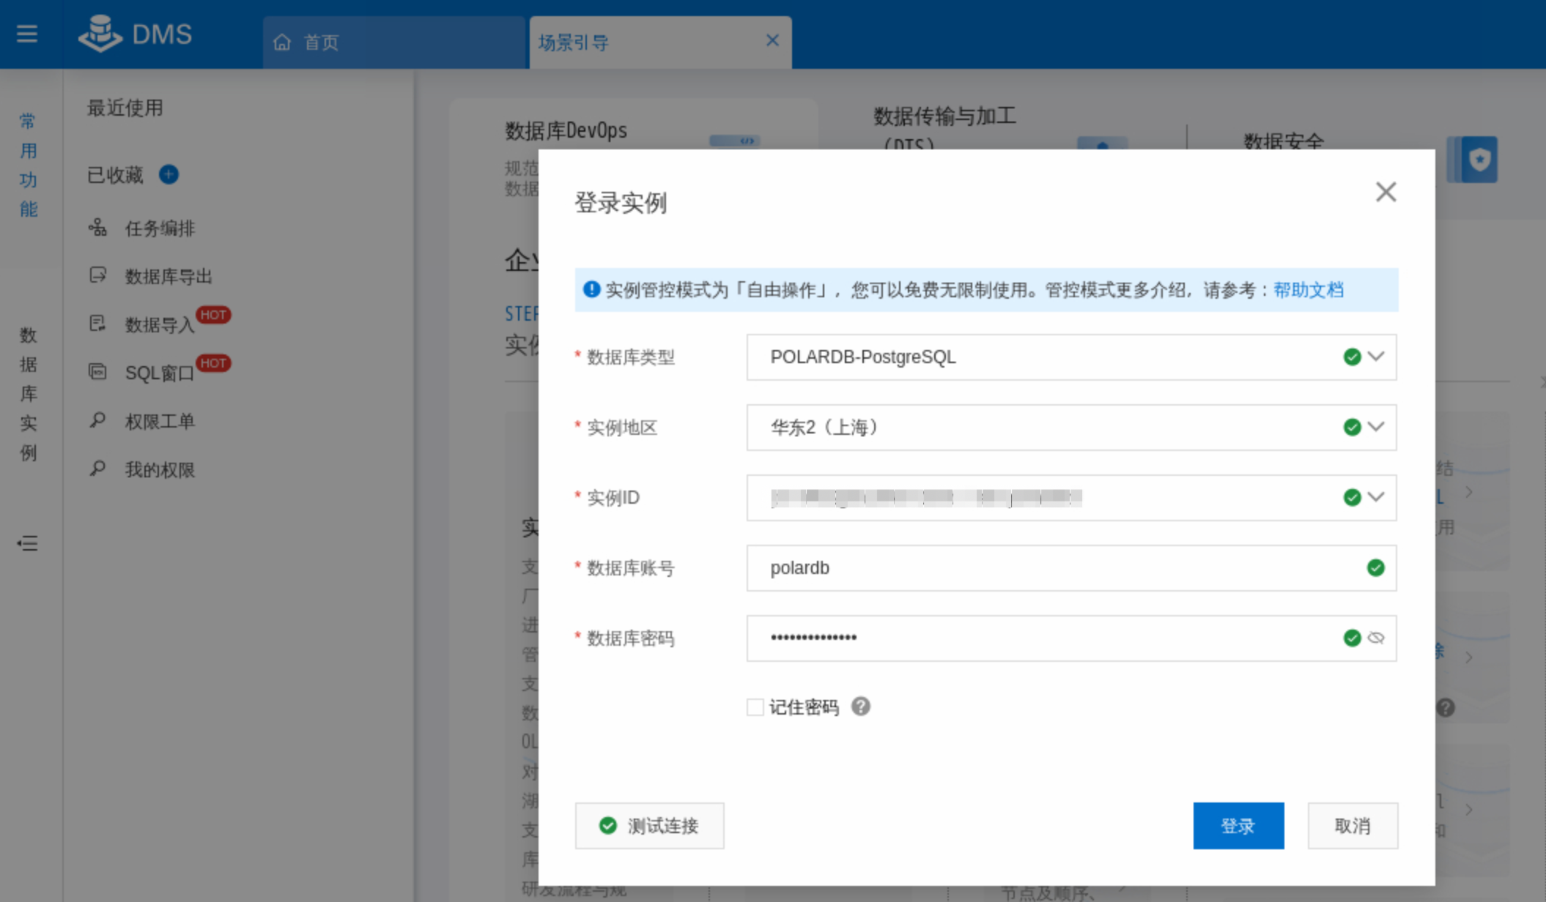The width and height of the screenshot is (1546, 902).
Task: Expand 实例地区 chevron arrow
Action: [x=1376, y=427]
